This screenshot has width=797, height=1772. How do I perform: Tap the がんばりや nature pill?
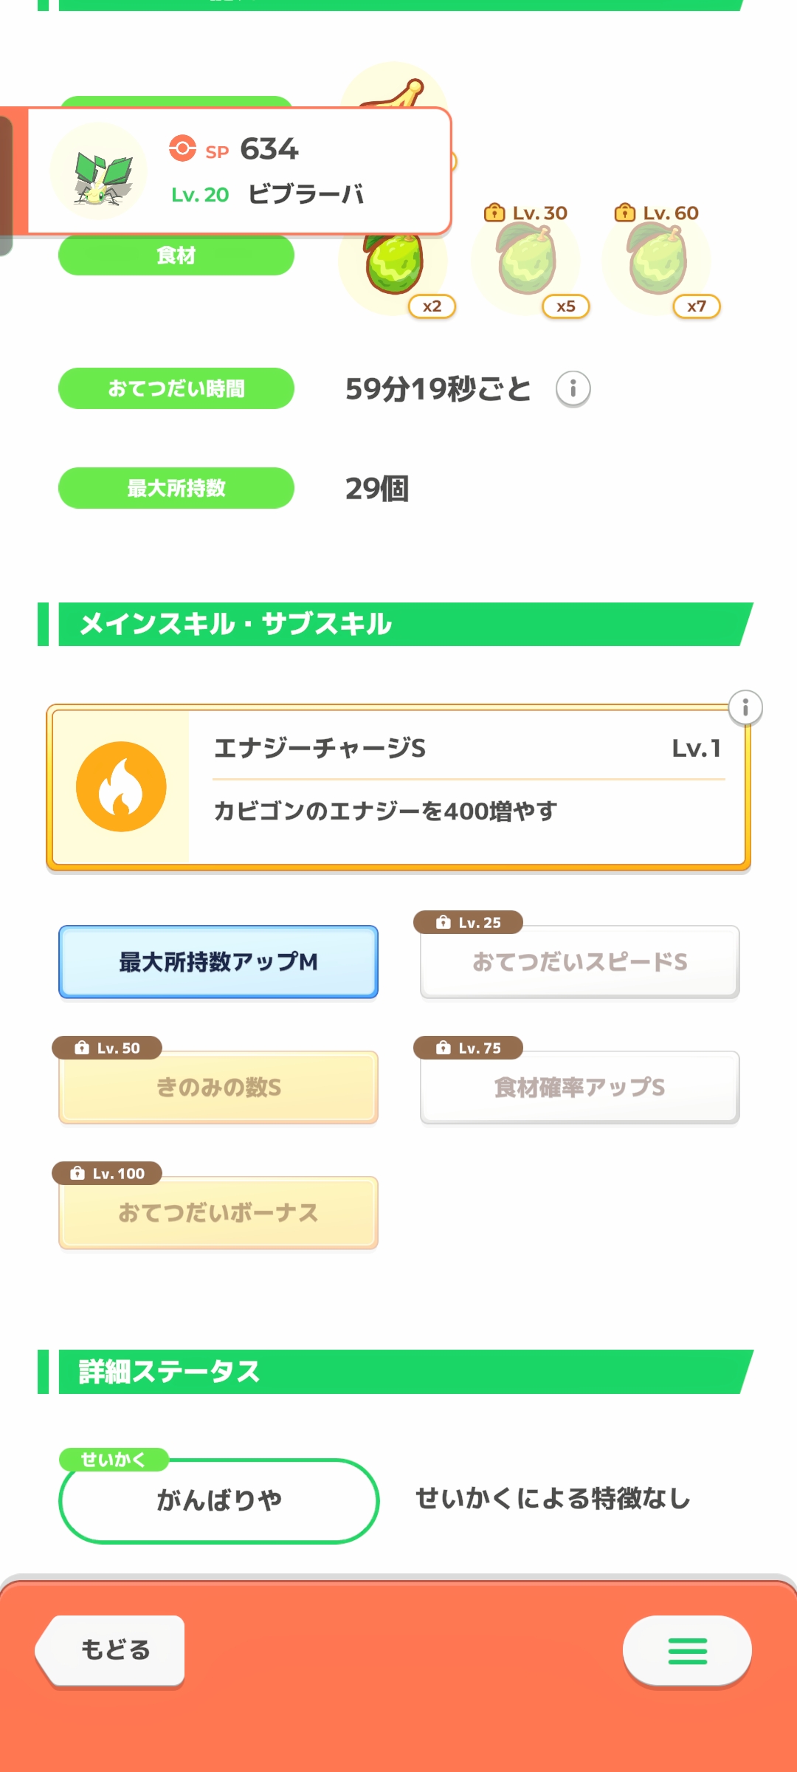(x=218, y=1500)
